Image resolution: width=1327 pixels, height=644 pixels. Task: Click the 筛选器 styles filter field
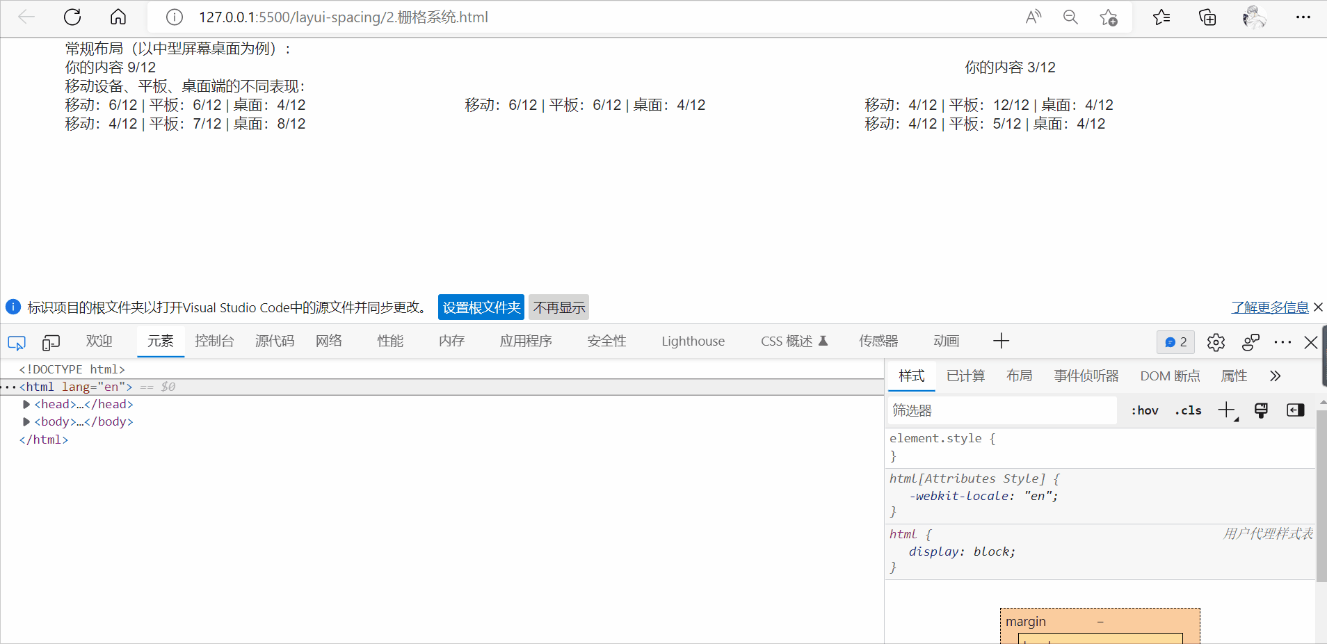(x=1002, y=410)
